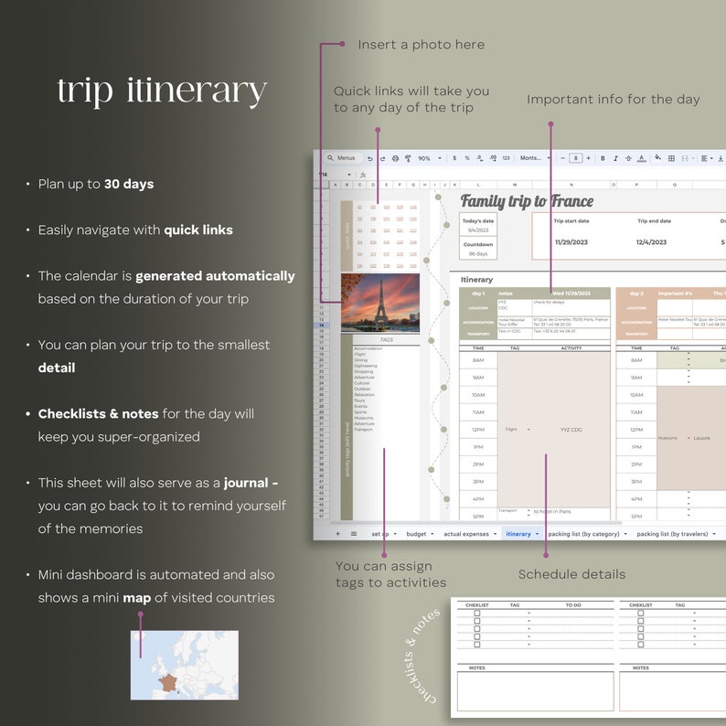Apply percent format with % icon

tap(467, 158)
